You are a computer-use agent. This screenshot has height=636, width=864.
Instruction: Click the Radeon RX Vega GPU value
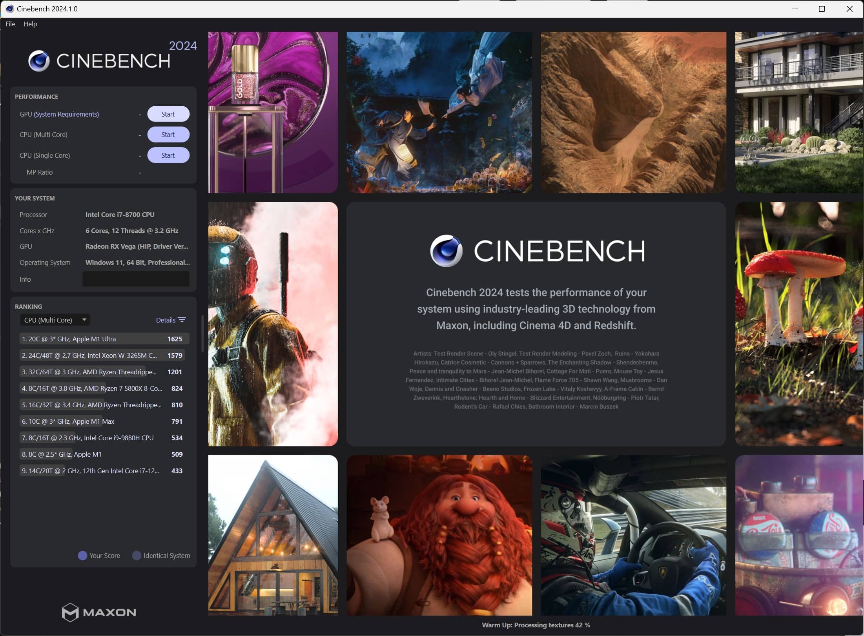[x=137, y=246]
